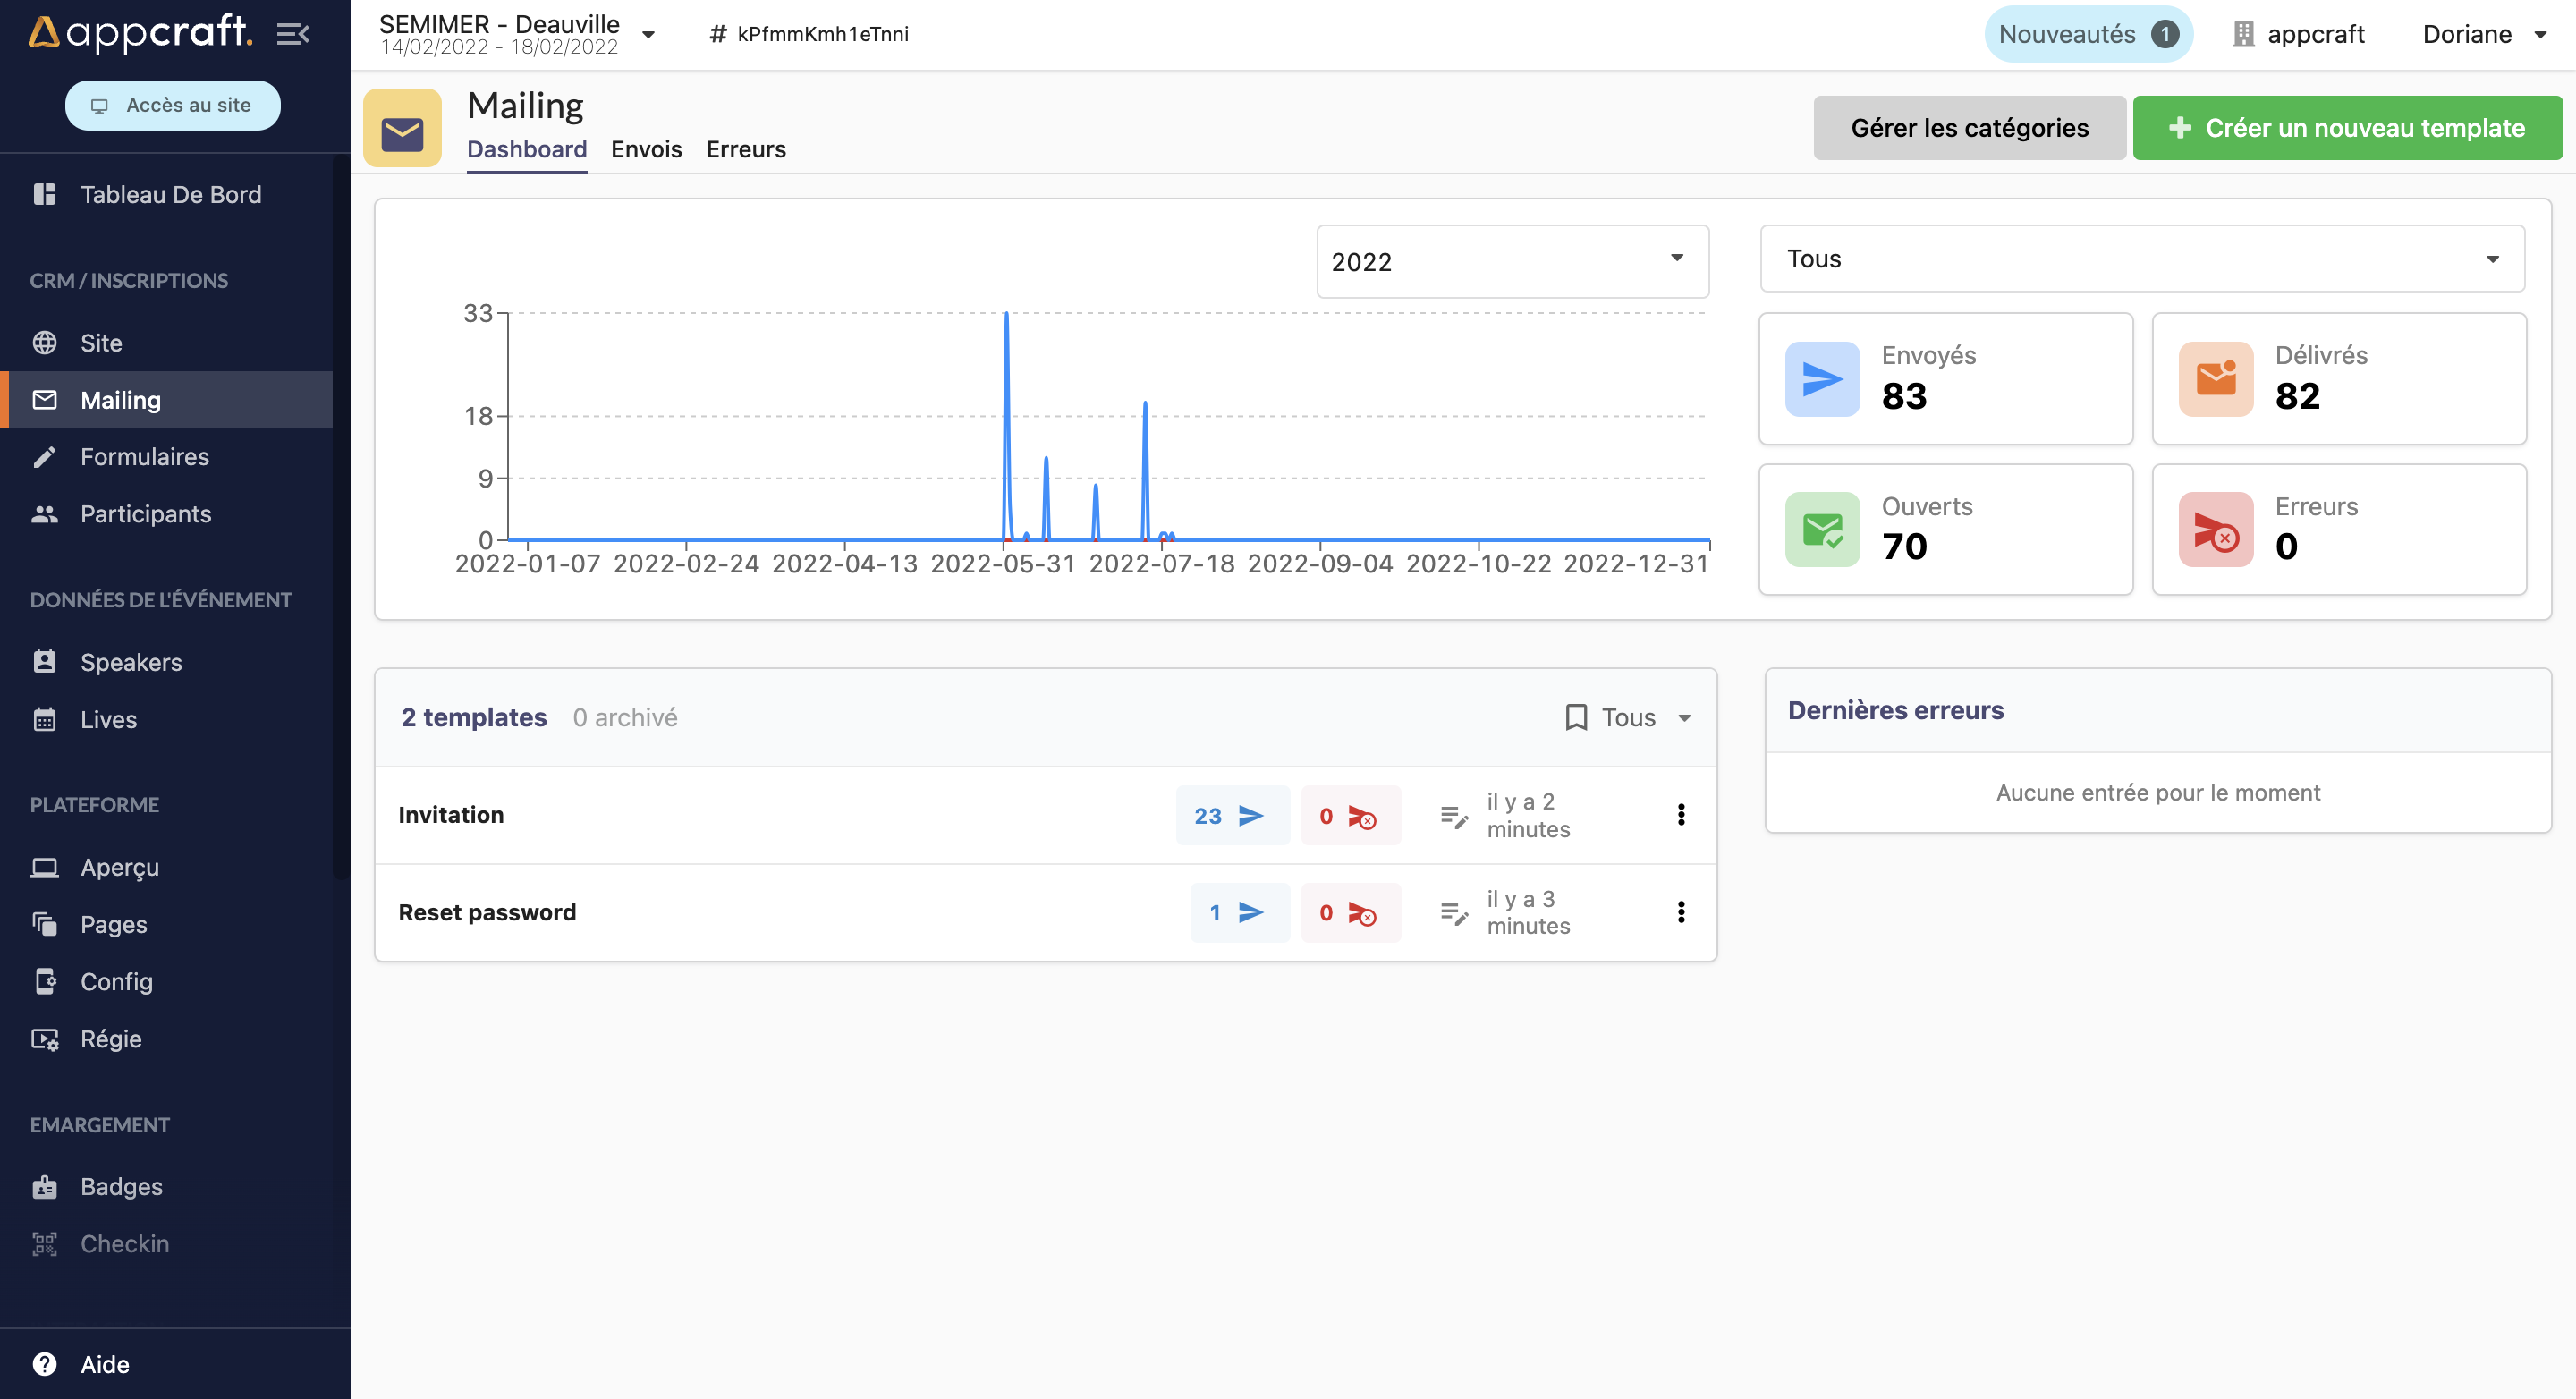2576x1399 pixels.
Task: Open the SEMIMER - Deauville event selector
Action: [x=516, y=34]
